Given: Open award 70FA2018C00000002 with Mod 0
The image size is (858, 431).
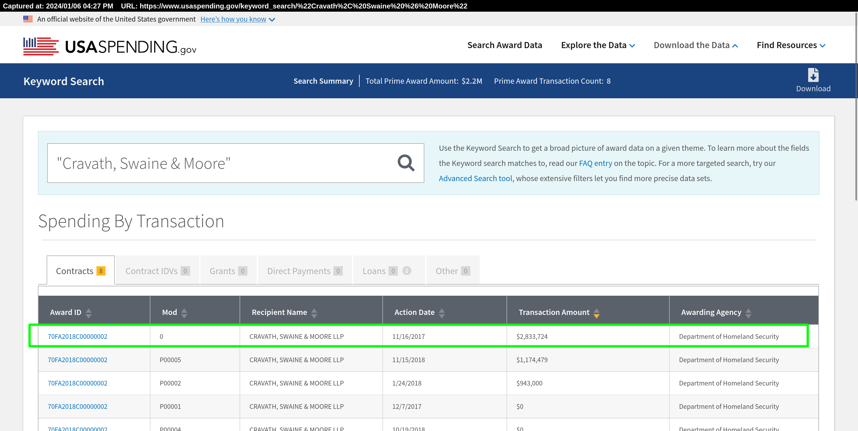Looking at the screenshot, I should [77, 336].
